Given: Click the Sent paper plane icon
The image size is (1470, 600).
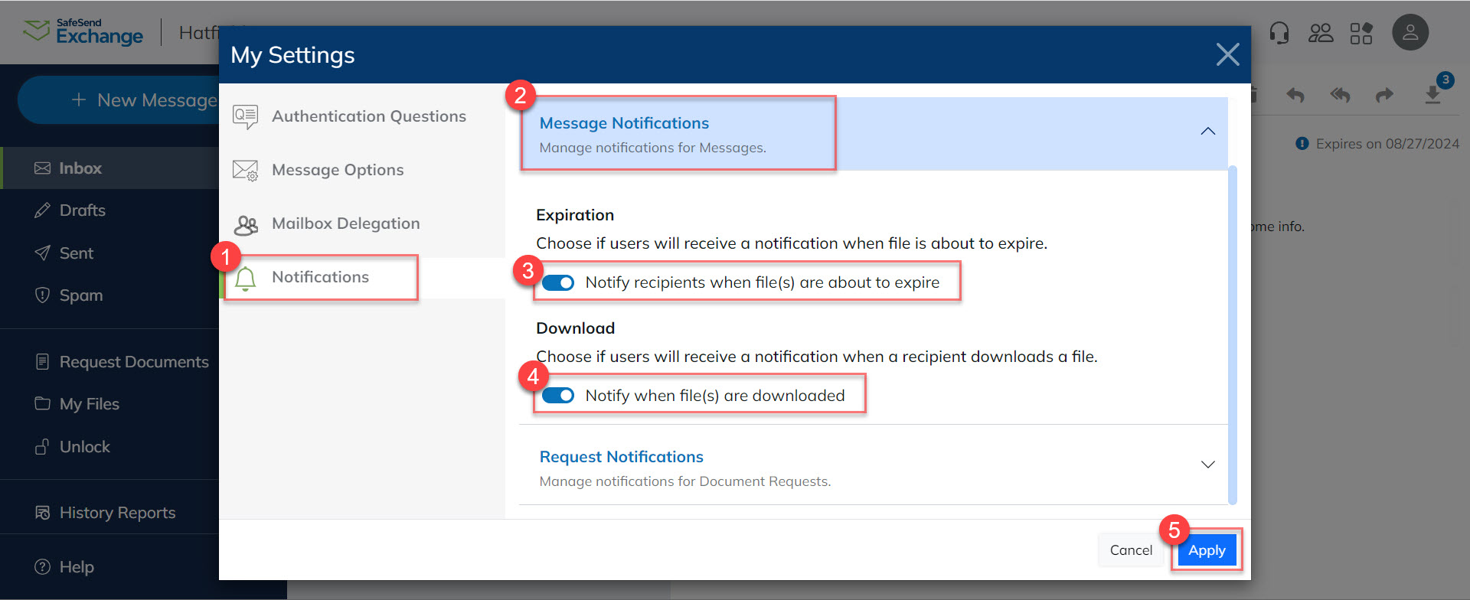Looking at the screenshot, I should coord(43,253).
